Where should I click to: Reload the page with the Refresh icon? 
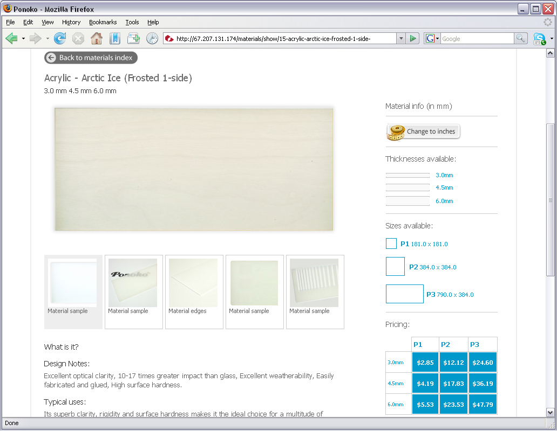pos(60,38)
